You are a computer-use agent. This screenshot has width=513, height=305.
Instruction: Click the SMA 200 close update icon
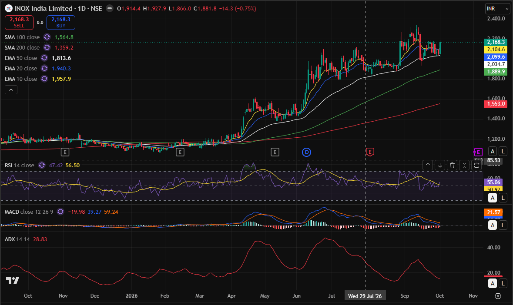click(x=47, y=48)
